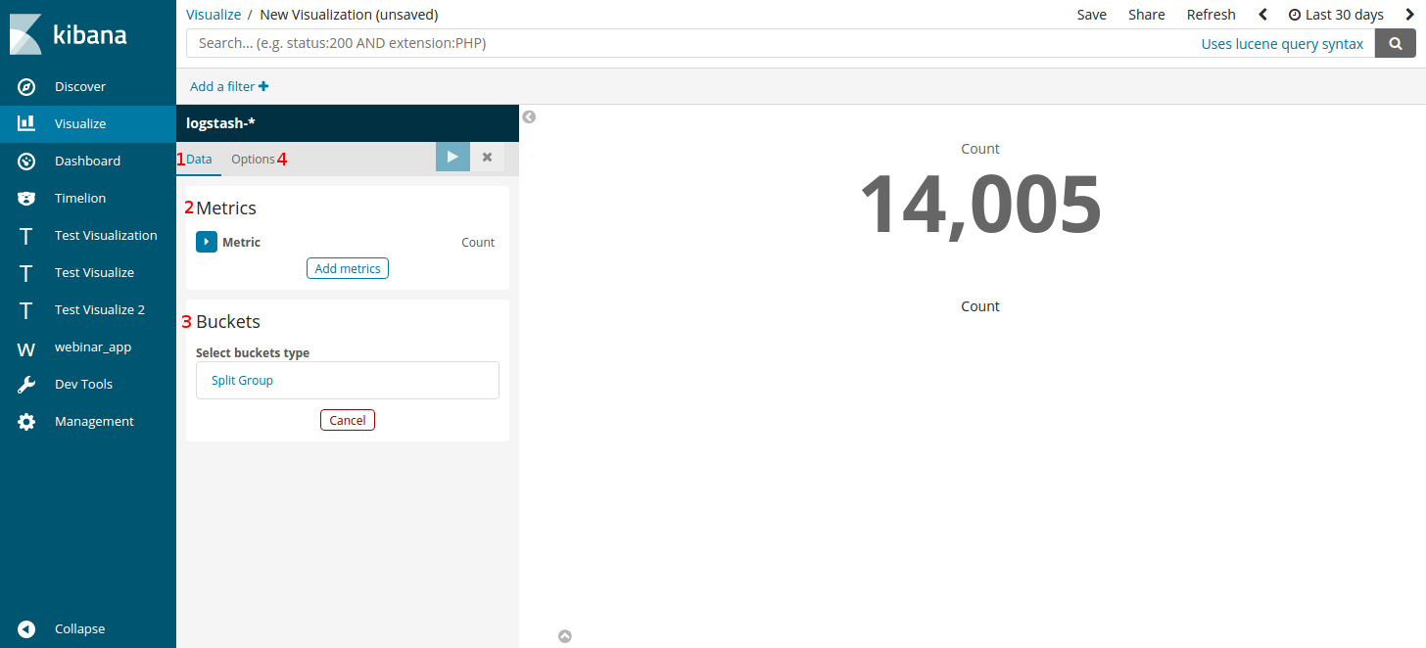Select the Data tab
Image resolution: width=1426 pixels, height=648 pixels.
(199, 159)
